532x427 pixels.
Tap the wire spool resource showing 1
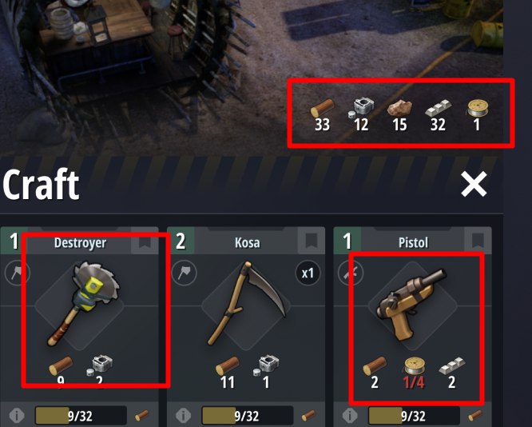coord(477,115)
